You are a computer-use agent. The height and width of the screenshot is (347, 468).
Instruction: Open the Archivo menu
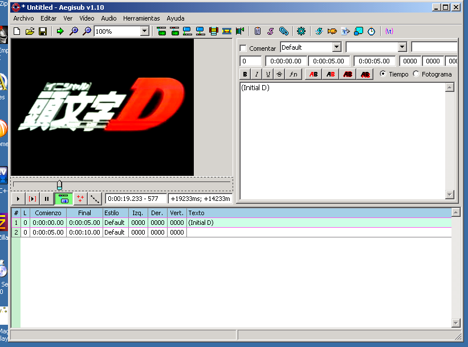click(23, 18)
